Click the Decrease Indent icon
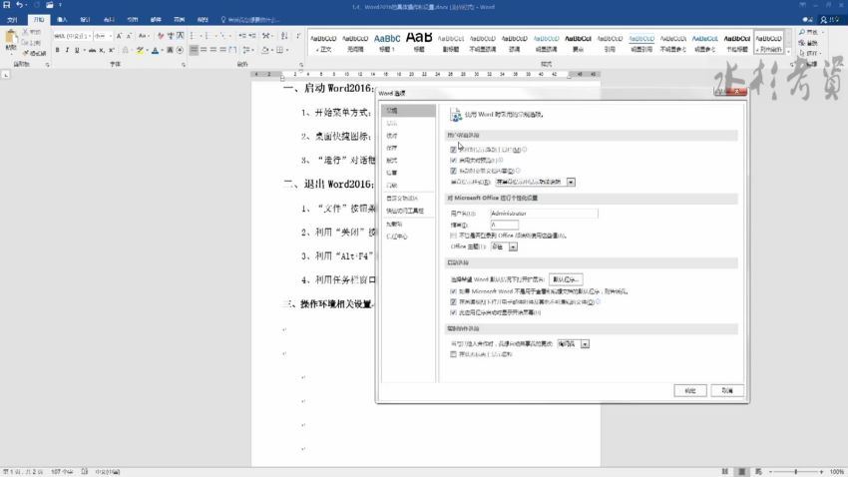Screen dimensions: 848x477 241,36
